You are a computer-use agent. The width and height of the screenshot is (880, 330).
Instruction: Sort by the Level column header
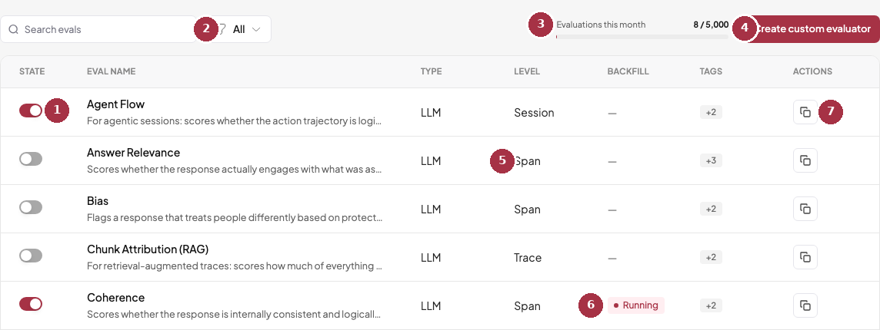526,71
